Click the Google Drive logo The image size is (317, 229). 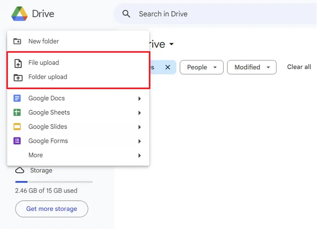tap(20, 14)
